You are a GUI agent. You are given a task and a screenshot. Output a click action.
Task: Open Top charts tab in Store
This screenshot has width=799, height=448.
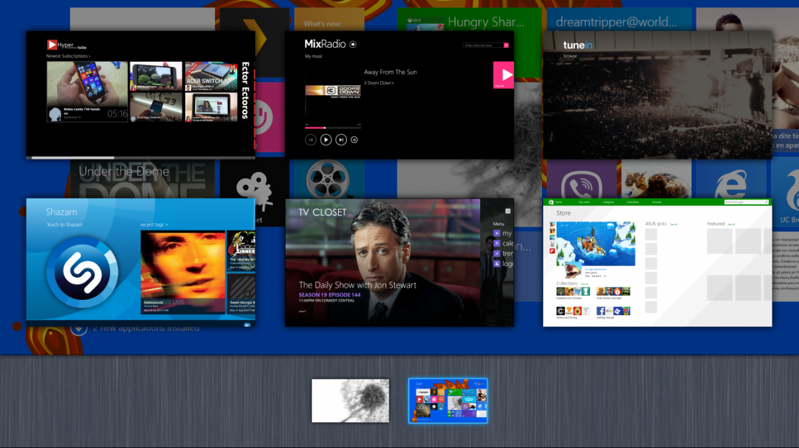pos(584,201)
